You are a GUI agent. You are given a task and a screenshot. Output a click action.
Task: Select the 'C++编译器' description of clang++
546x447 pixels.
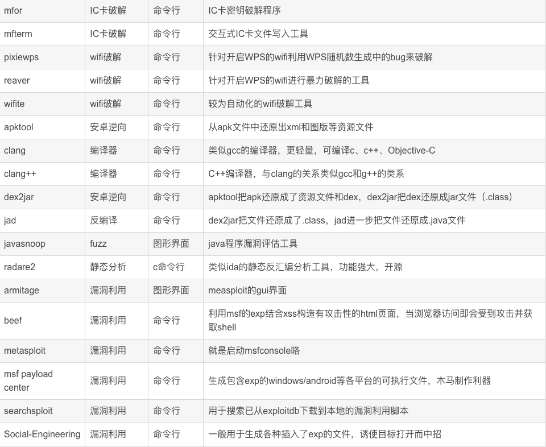pyautogui.click(x=306, y=173)
